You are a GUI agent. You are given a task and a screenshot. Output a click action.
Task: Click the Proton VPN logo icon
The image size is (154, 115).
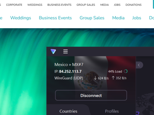click(x=53, y=51)
